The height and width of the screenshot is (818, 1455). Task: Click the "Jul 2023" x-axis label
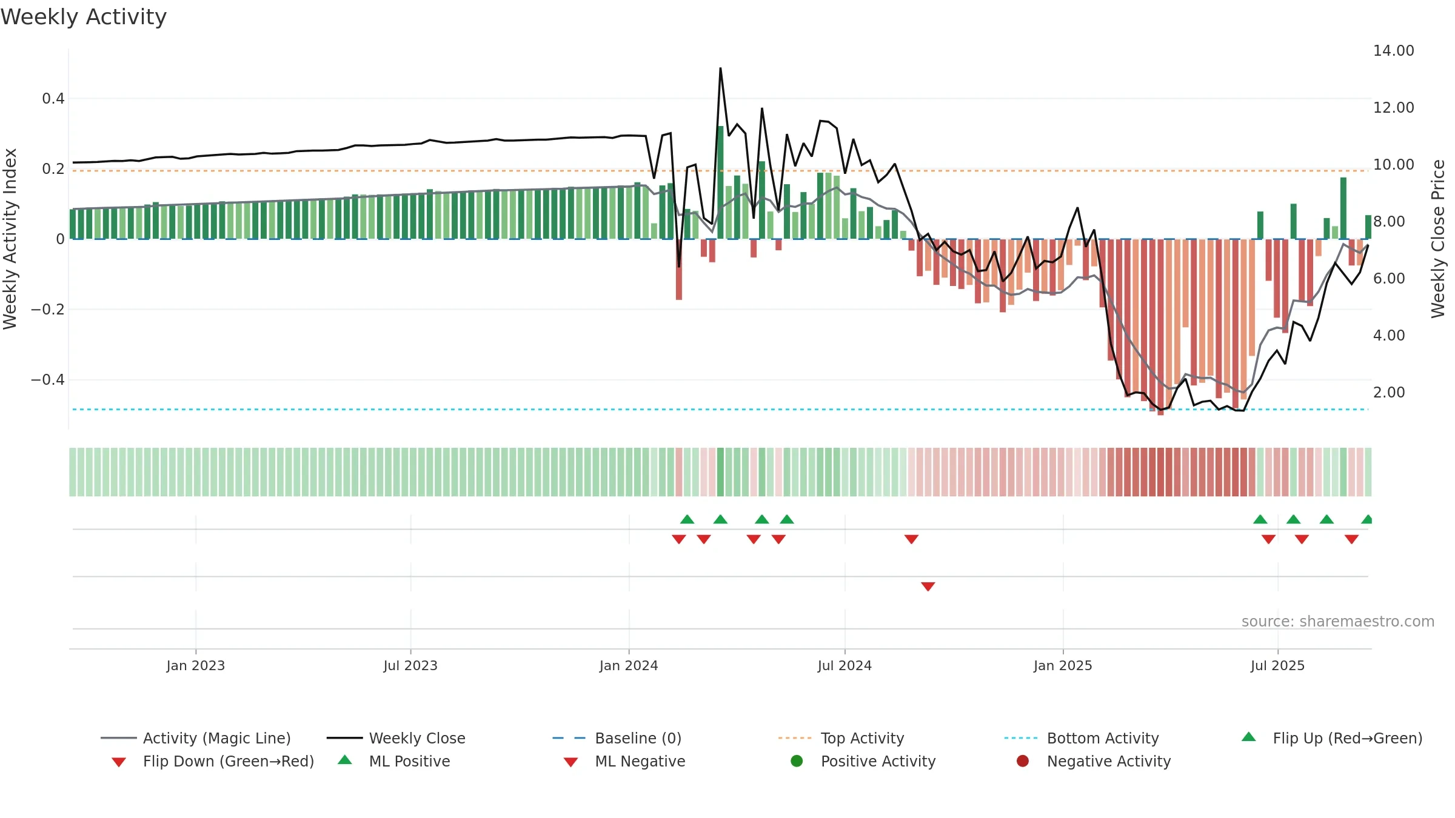(410, 665)
